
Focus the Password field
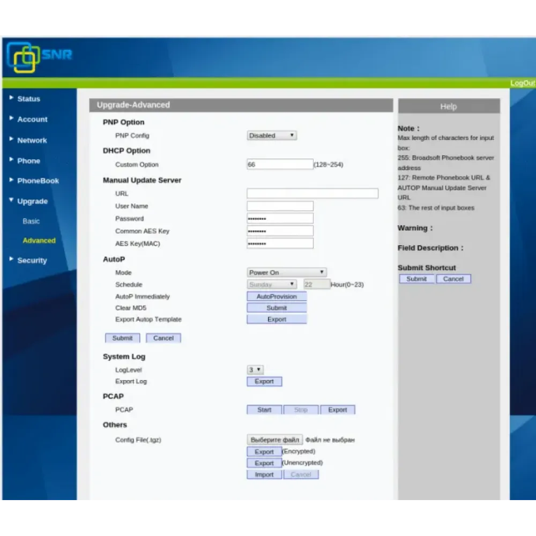click(280, 219)
